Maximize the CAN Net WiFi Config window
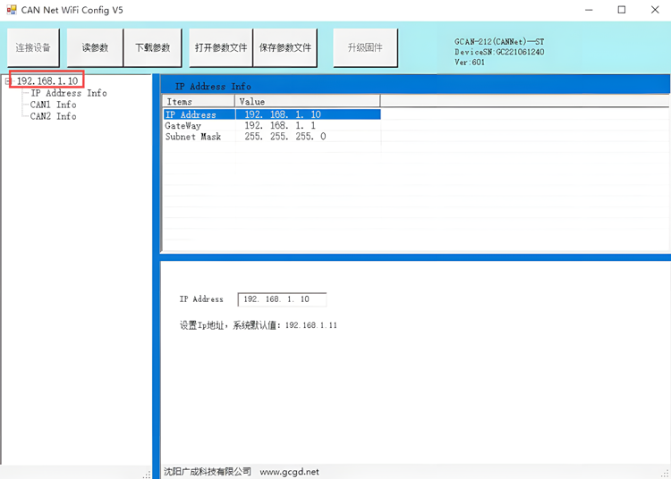This screenshot has height=479, width=671. [621, 10]
